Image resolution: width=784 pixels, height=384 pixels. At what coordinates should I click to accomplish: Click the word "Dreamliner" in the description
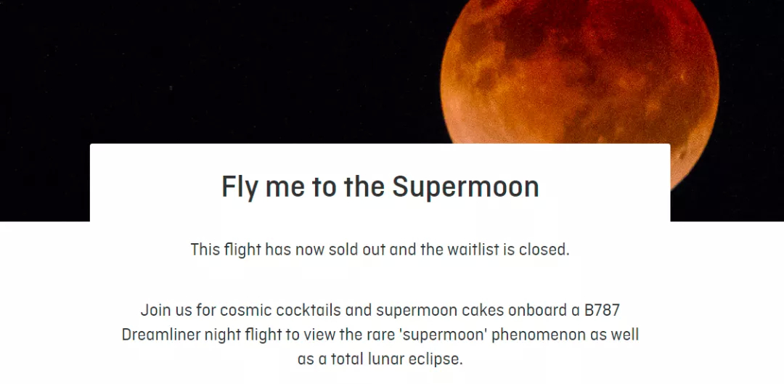coord(161,335)
